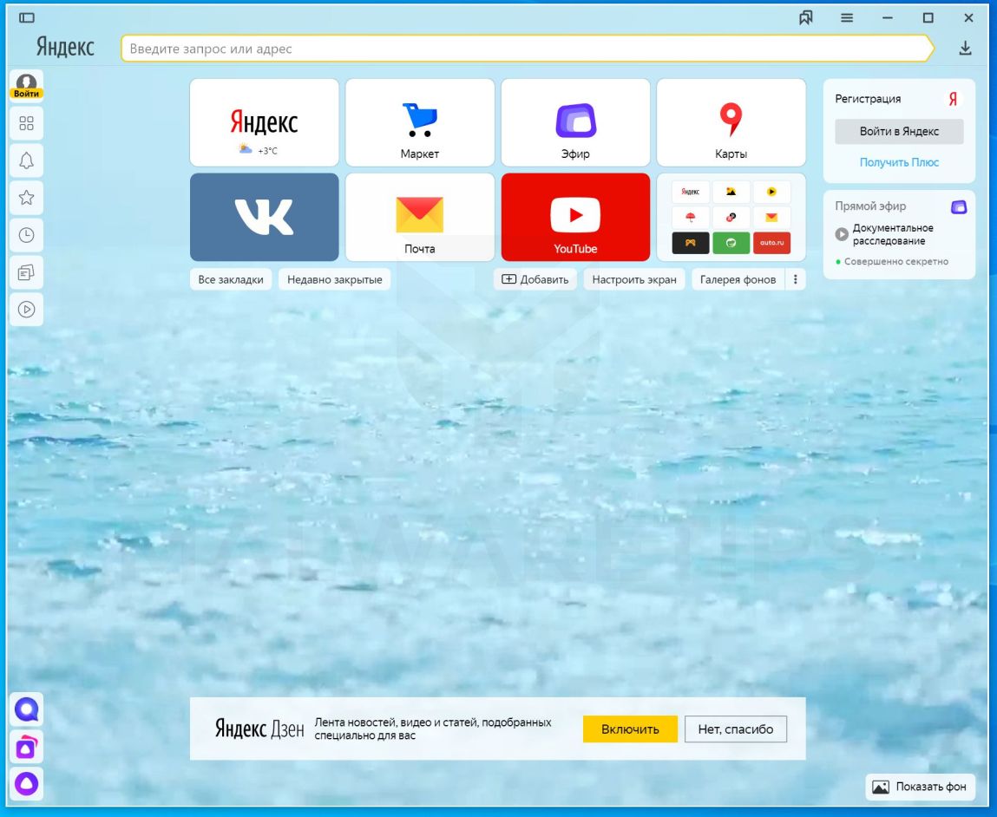The image size is (997, 817).
Task: Click 'Включить' to enable Яндекс Дзен
Action: pyautogui.click(x=630, y=729)
